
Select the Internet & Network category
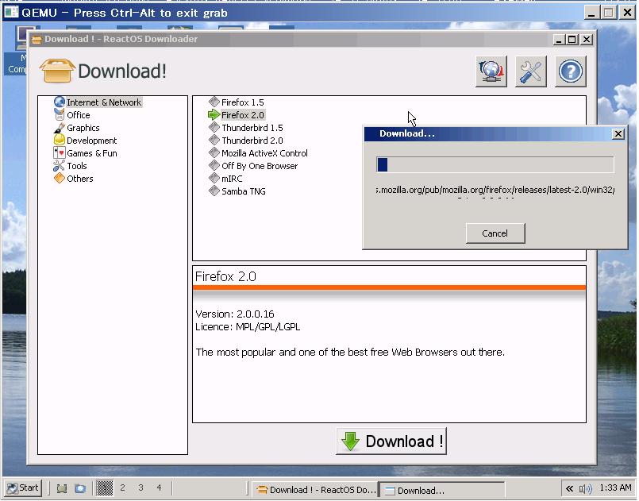pos(104,102)
